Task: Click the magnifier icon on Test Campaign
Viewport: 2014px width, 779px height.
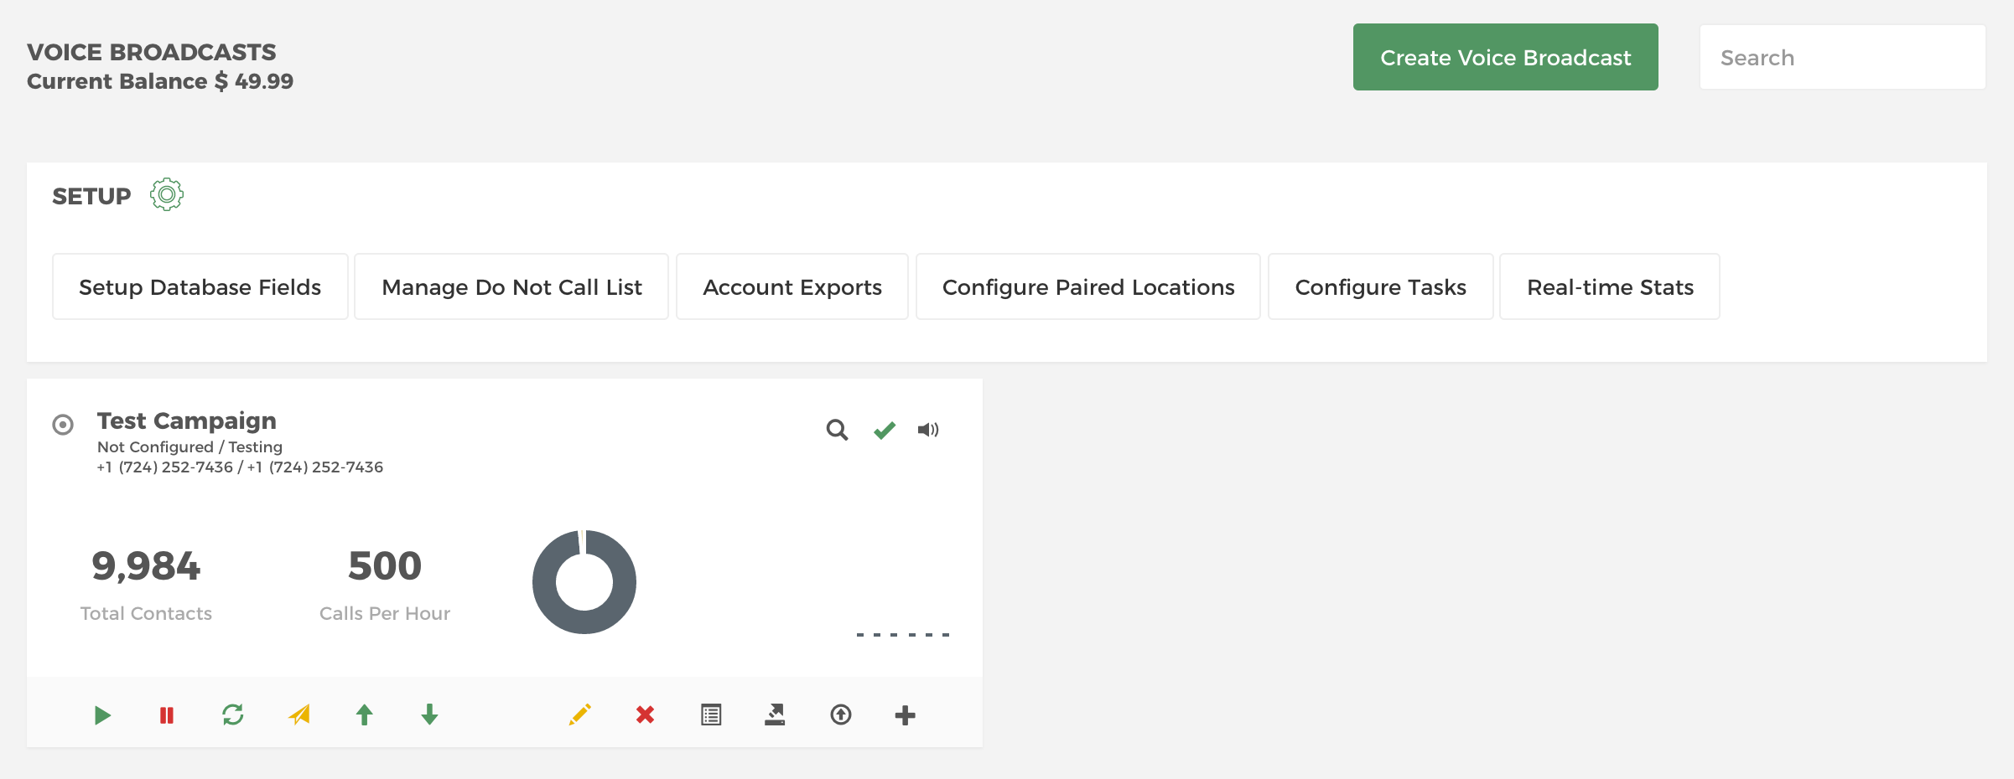Action: [x=837, y=430]
